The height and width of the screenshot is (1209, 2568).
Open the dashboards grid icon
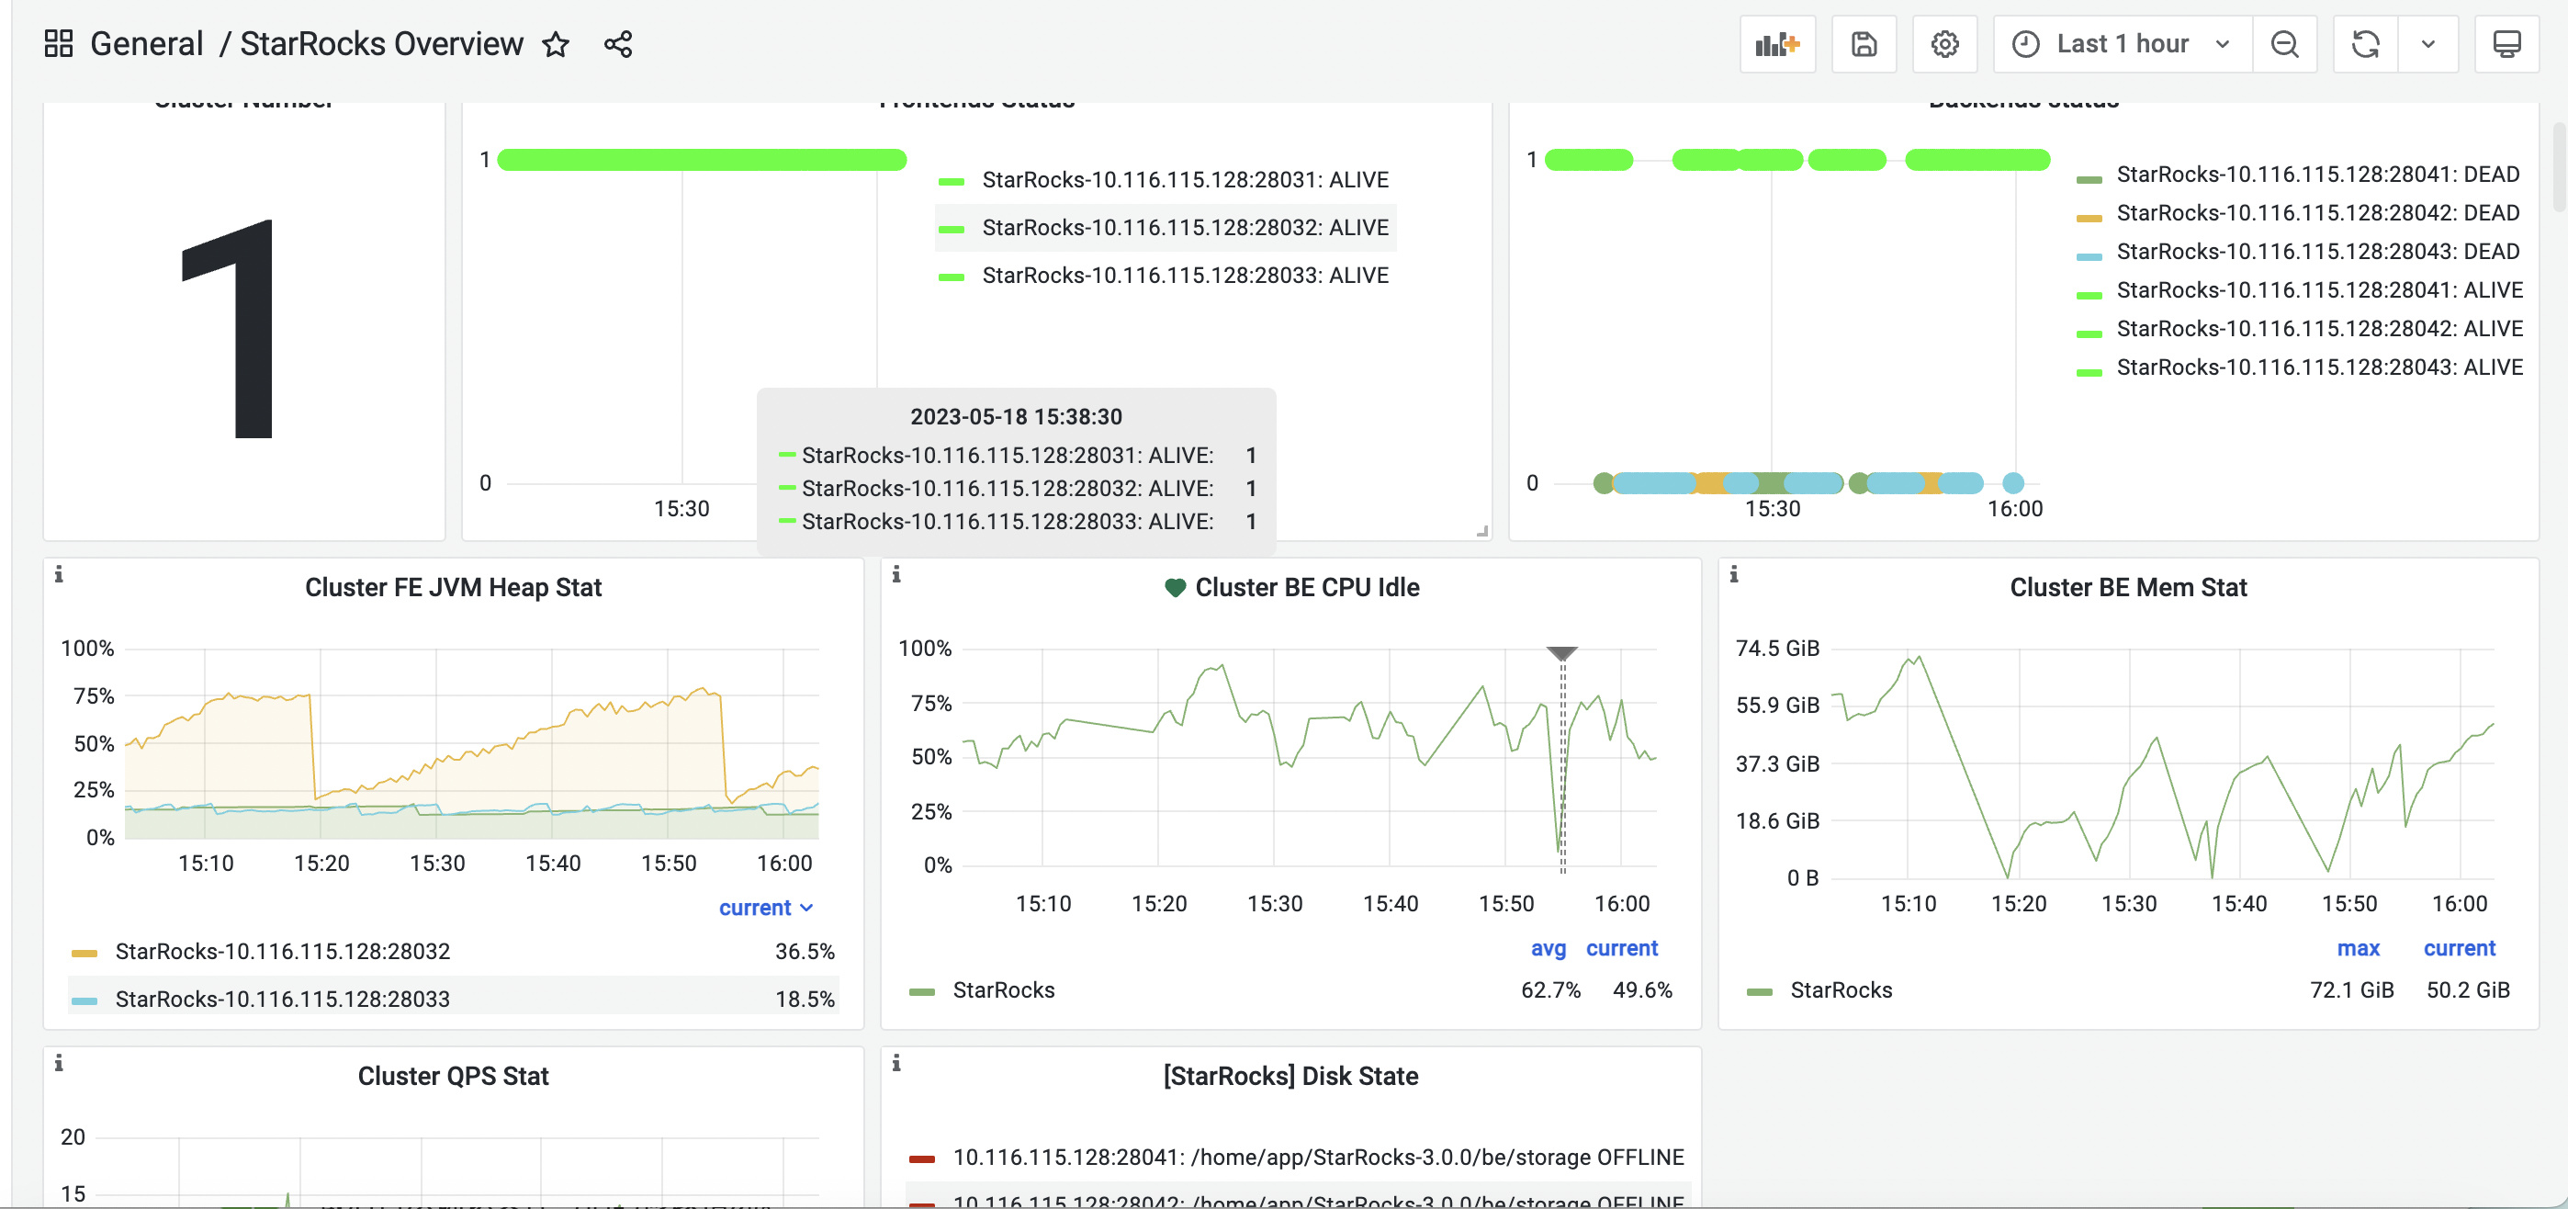click(59, 44)
